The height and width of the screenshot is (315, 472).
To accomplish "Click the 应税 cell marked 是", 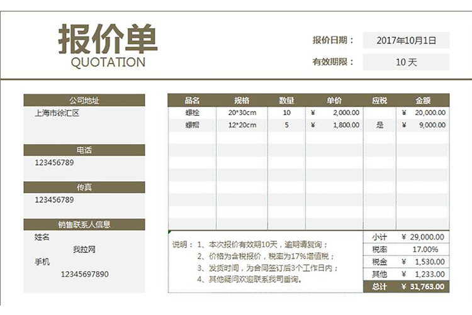I will [x=379, y=125].
